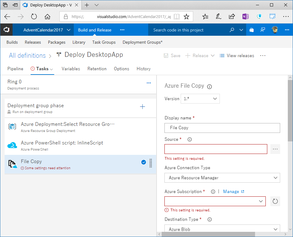Expand the AdventCalendar2017 project dropdown
Screen dimensions: 293x237
pos(69,30)
